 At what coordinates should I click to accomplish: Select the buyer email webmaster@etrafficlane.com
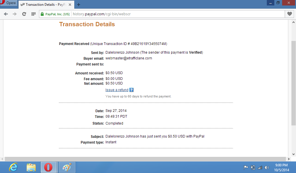point(129,58)
